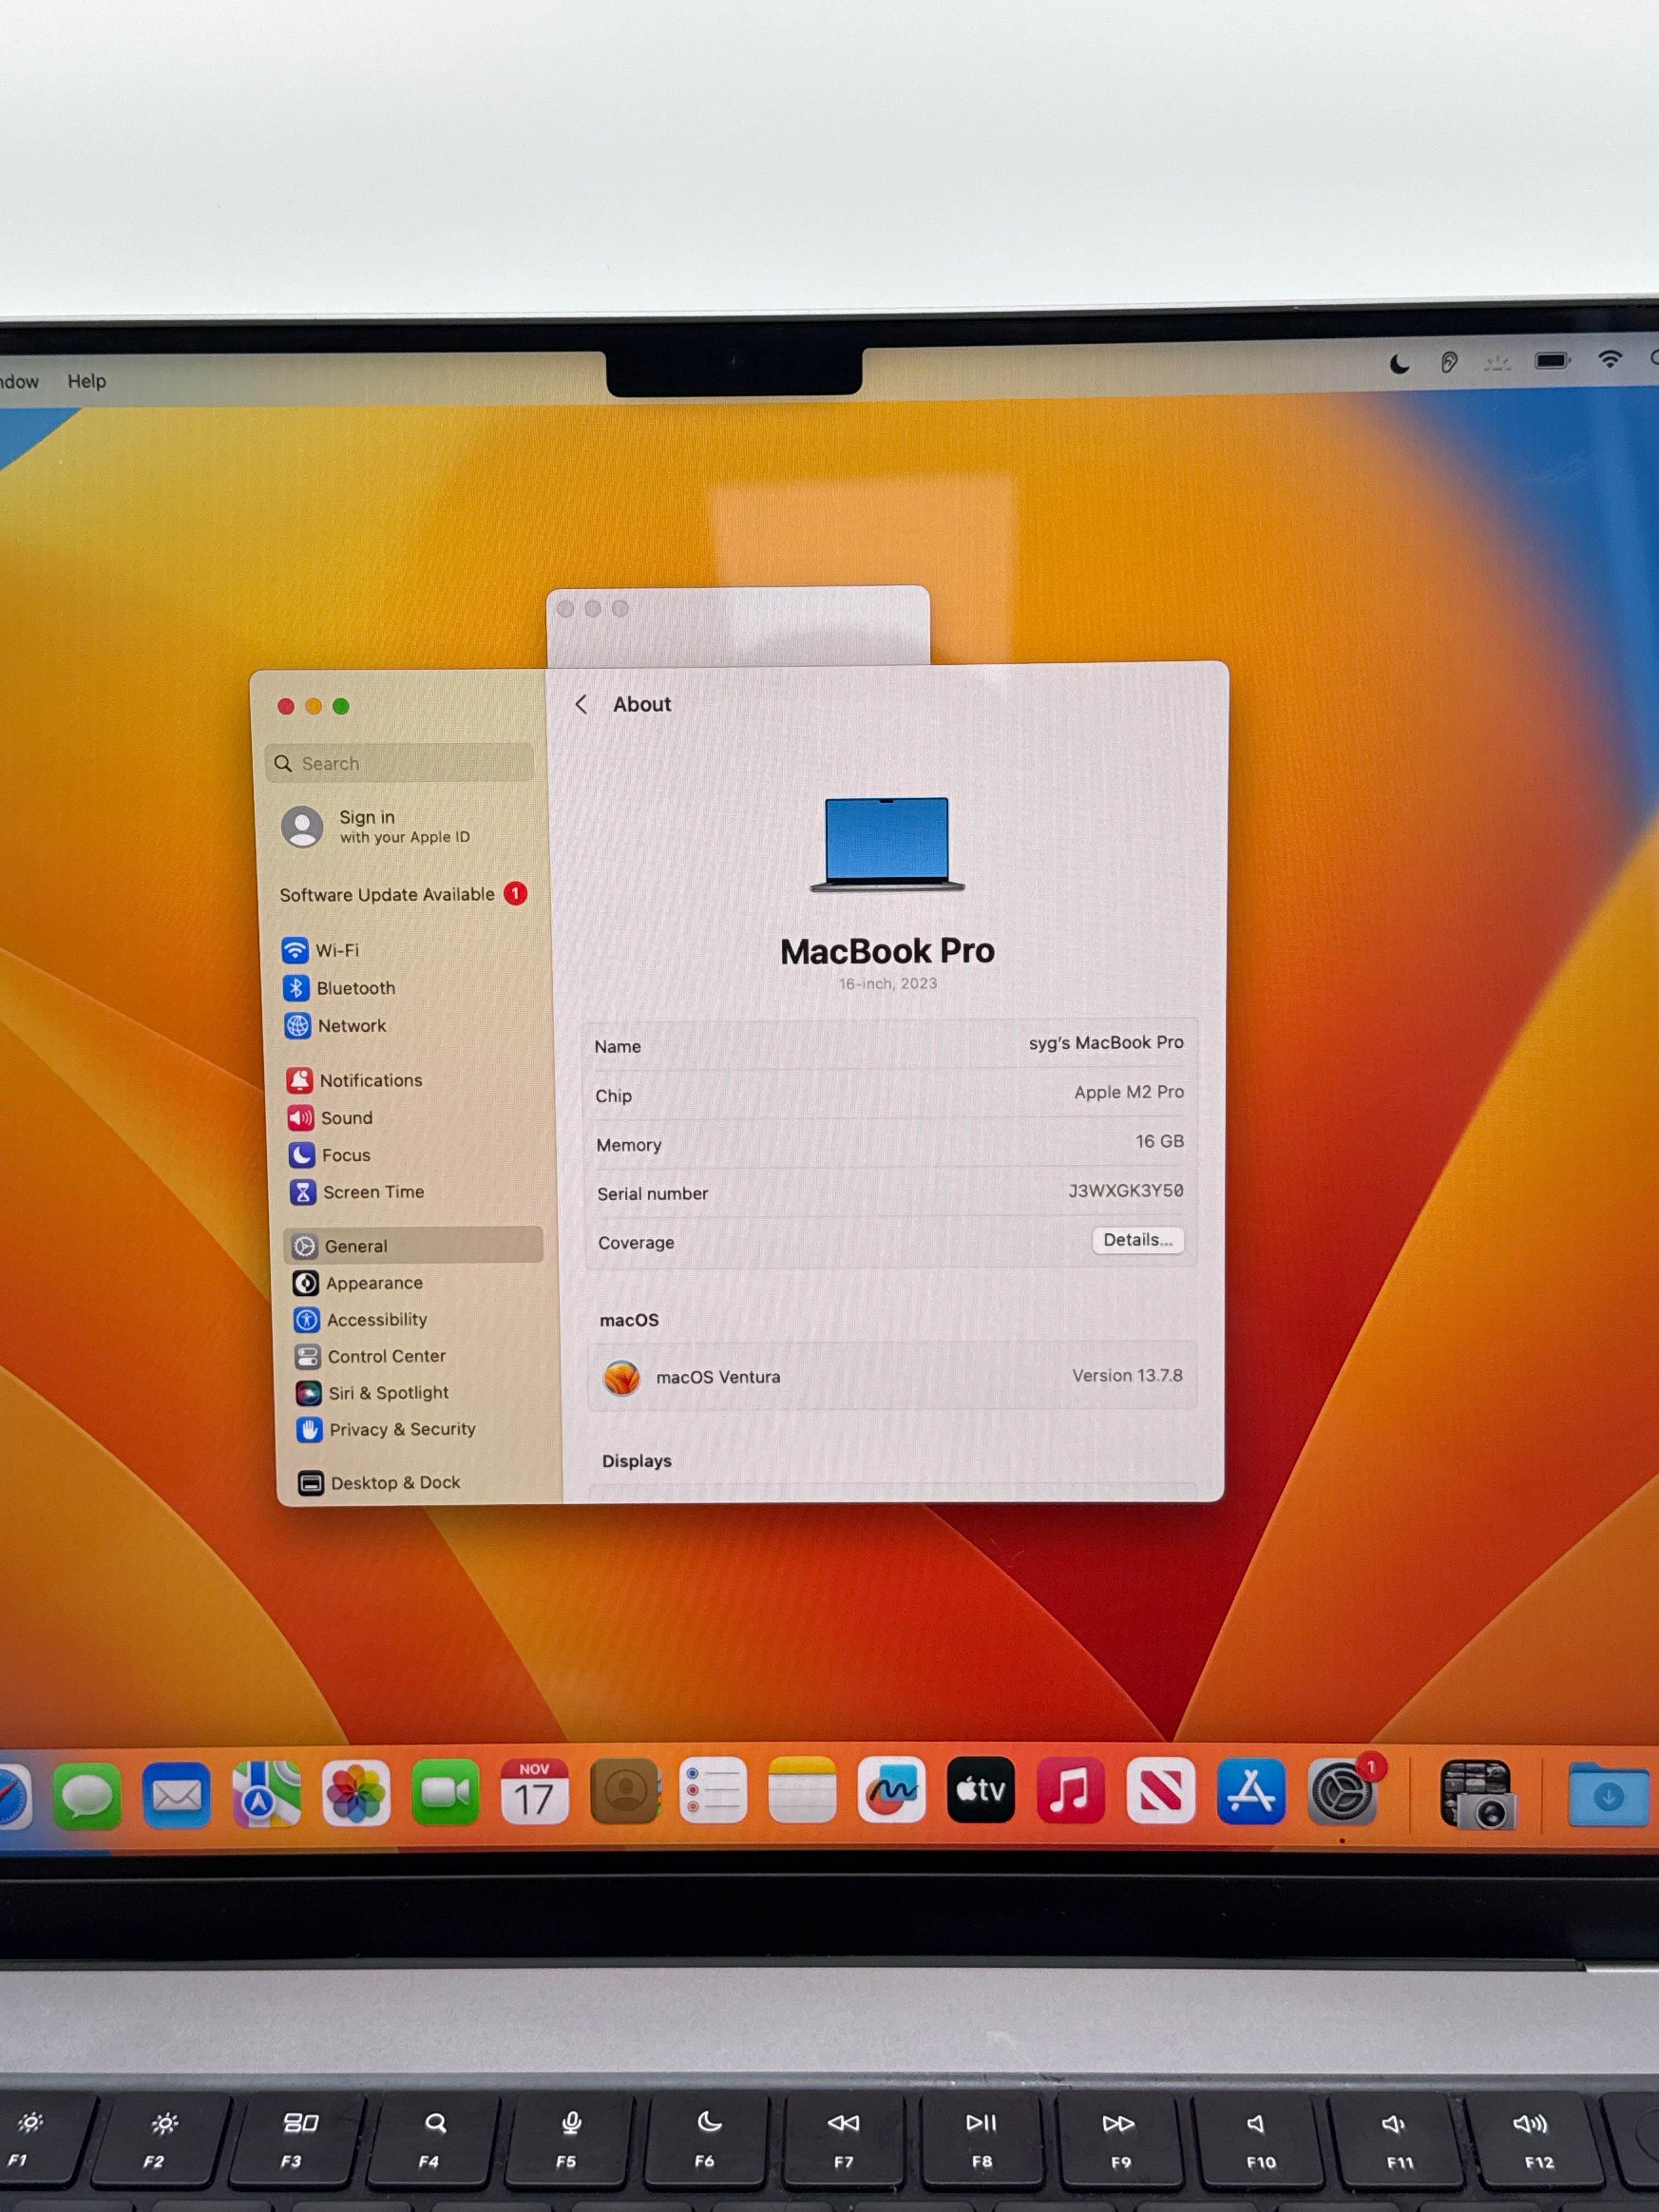Open Software Update Available notice
Viewport: 1659px width, 2212px height.
403,894
